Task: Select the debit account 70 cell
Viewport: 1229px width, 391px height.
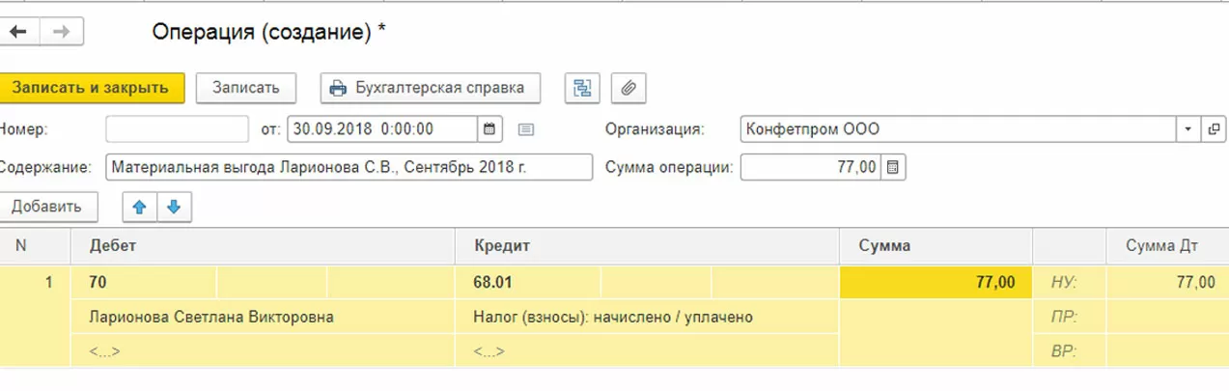Action: click(143, 283)
